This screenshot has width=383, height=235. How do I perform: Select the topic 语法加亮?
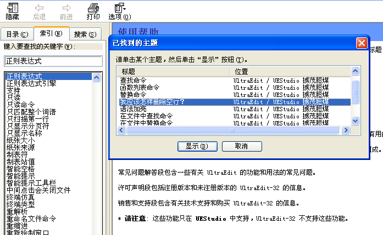click(x=133, y=109)
